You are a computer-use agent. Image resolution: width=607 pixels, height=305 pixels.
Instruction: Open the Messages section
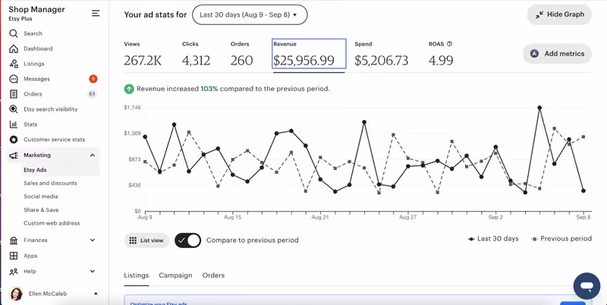[x=36, y=79]
